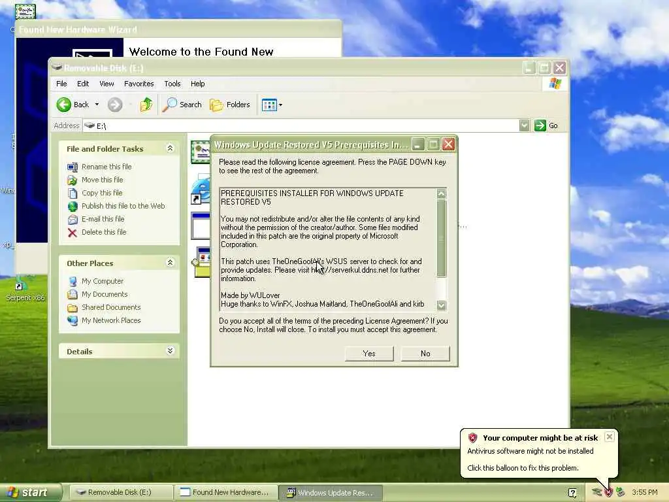The image size is (669, 502).
Task: Close the Your computer might be at risk balloon
Action: 610,437
